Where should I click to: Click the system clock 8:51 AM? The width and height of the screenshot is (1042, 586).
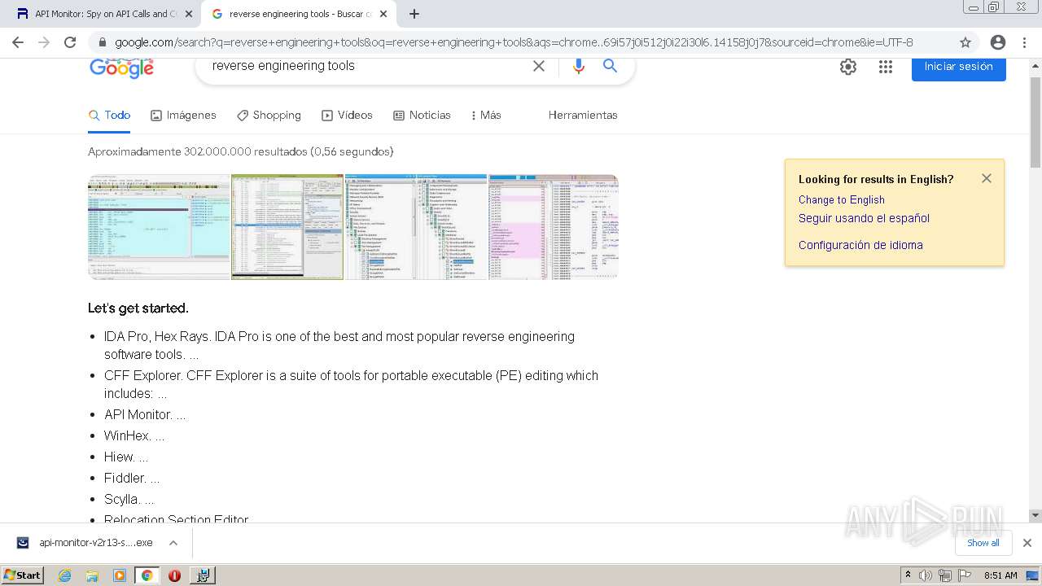click(1000, 575)
